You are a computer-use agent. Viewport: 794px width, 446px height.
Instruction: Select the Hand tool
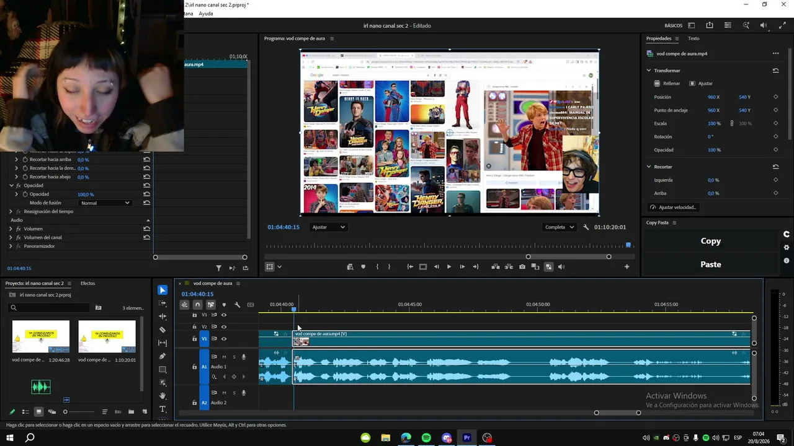[163, 396]
